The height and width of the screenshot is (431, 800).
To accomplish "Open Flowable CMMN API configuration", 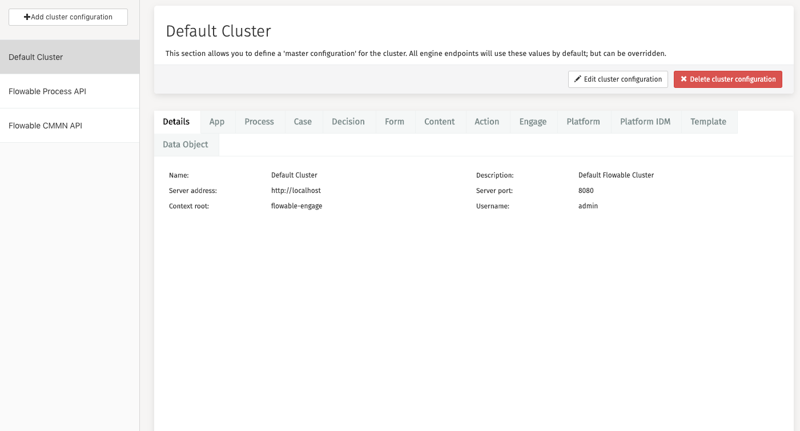I will point(46,126).
